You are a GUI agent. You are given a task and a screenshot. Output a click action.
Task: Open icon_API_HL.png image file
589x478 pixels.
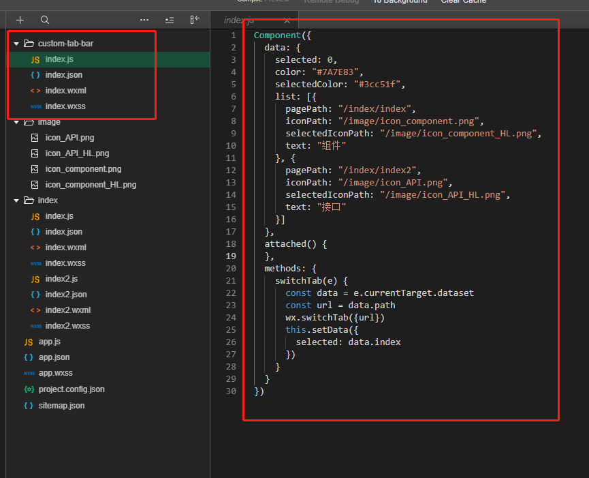coord(78,153)
